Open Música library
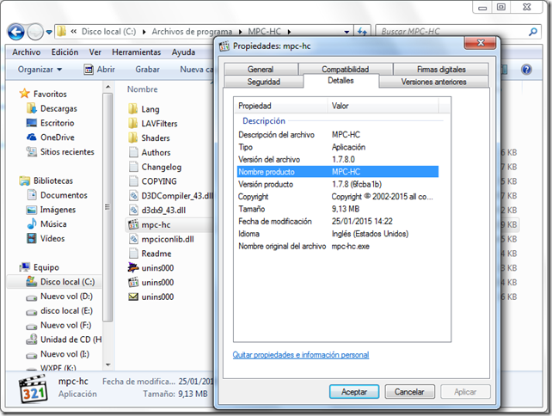Screen dimensions: 552x416 pos(46,223)
